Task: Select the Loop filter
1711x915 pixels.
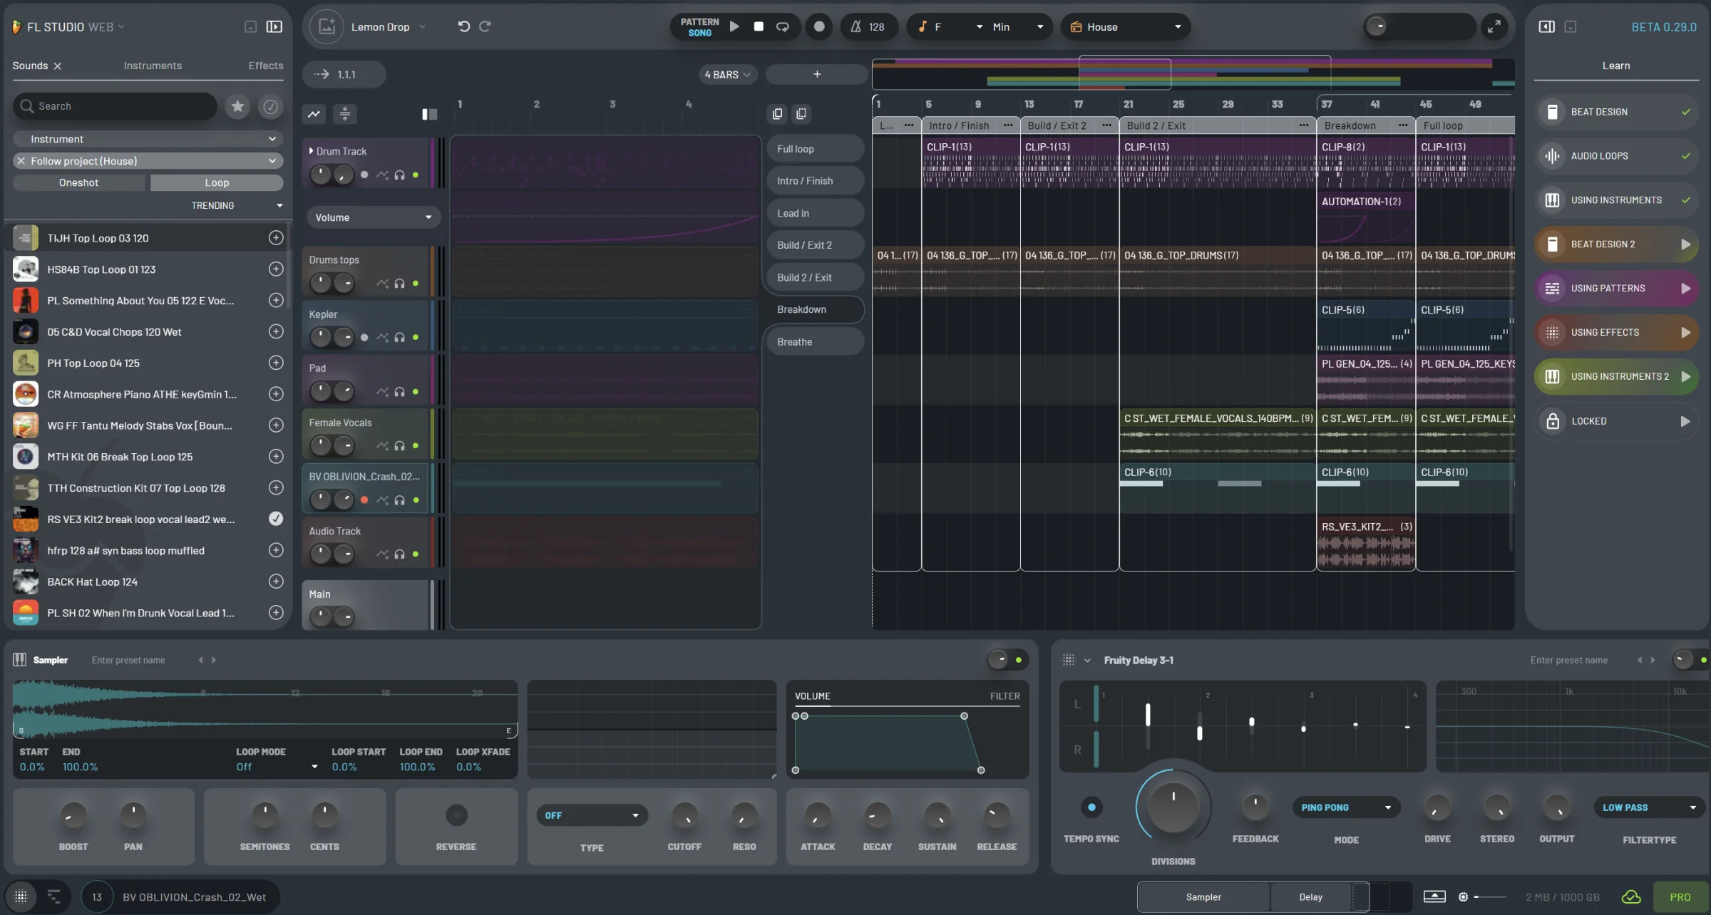Action: point(217,182)
